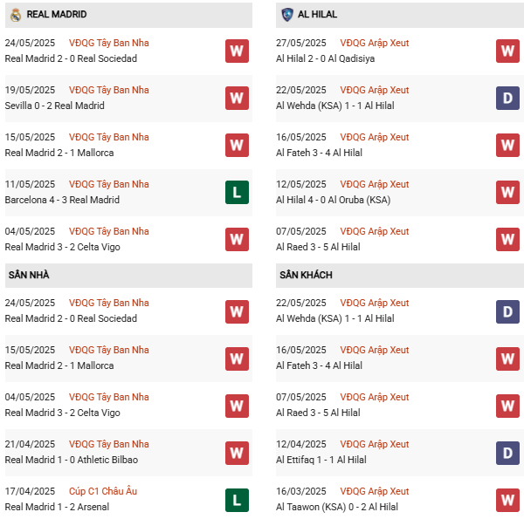Viewport: 524px width, 519px height.
Task: Open Cúp C1 Châu Âu league link
Action: 102,491
